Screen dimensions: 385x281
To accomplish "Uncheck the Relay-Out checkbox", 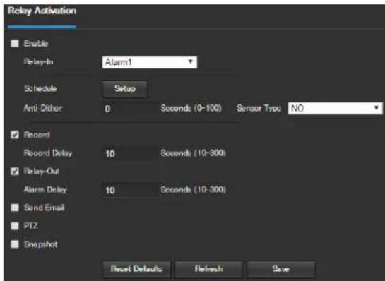I will coord(15,172).
